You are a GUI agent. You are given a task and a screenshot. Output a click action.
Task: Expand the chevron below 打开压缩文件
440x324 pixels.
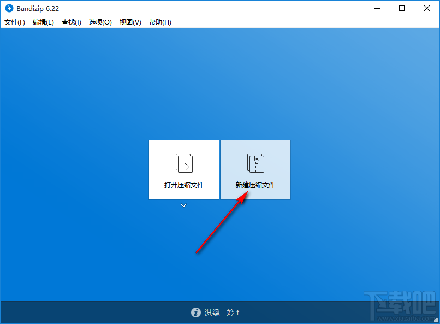183,205
